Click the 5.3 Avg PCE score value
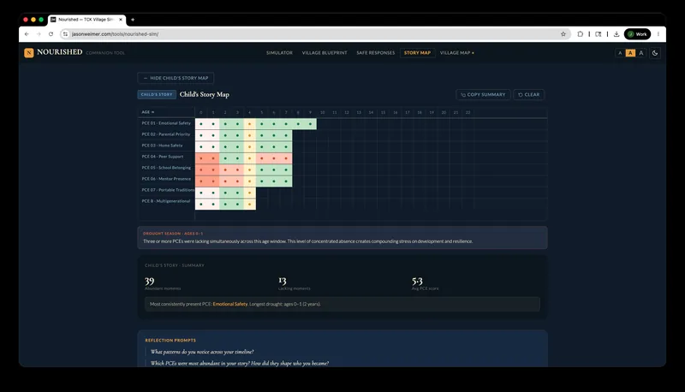Viewport: 685px width, 392px height. pos(417,281)
